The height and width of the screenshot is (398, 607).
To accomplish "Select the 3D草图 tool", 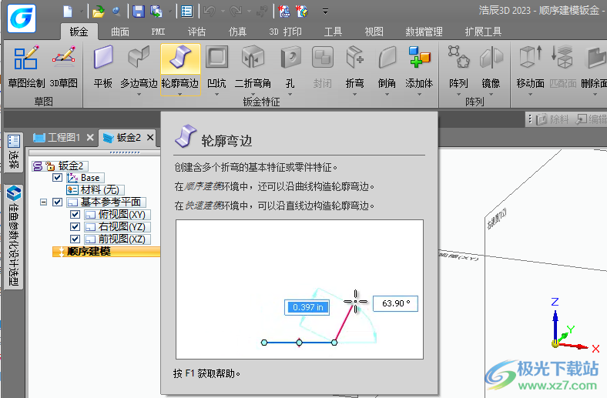I will coord(63,66).
